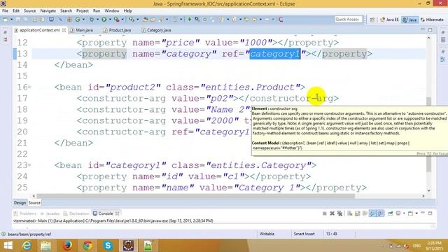The image size is (448, 252).
Task: Open the Run button dropdown arrow
Action: (110, 20)
